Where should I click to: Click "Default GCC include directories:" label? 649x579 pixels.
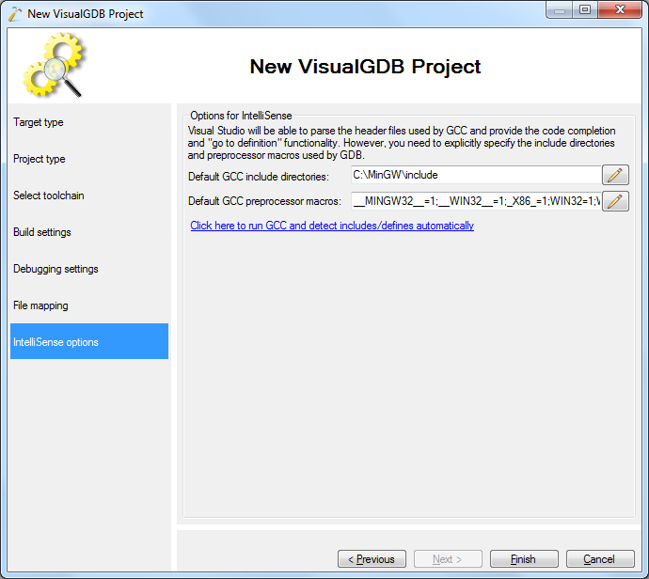[x=259, y=177]
